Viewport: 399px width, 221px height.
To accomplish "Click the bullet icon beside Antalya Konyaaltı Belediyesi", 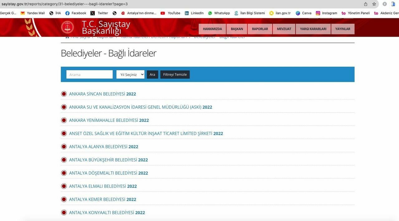I will (x=64, y=213).
